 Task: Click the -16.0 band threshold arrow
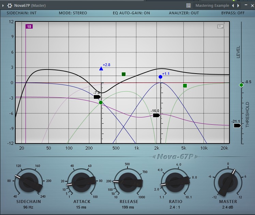[156, 116]
